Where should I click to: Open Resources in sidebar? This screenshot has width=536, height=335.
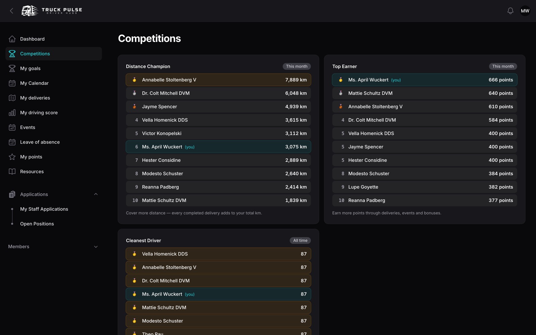pos(54,172)
